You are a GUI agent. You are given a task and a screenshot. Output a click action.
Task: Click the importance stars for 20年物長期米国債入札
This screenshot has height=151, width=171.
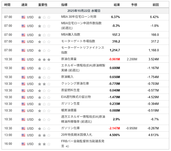tap(44, 135)
